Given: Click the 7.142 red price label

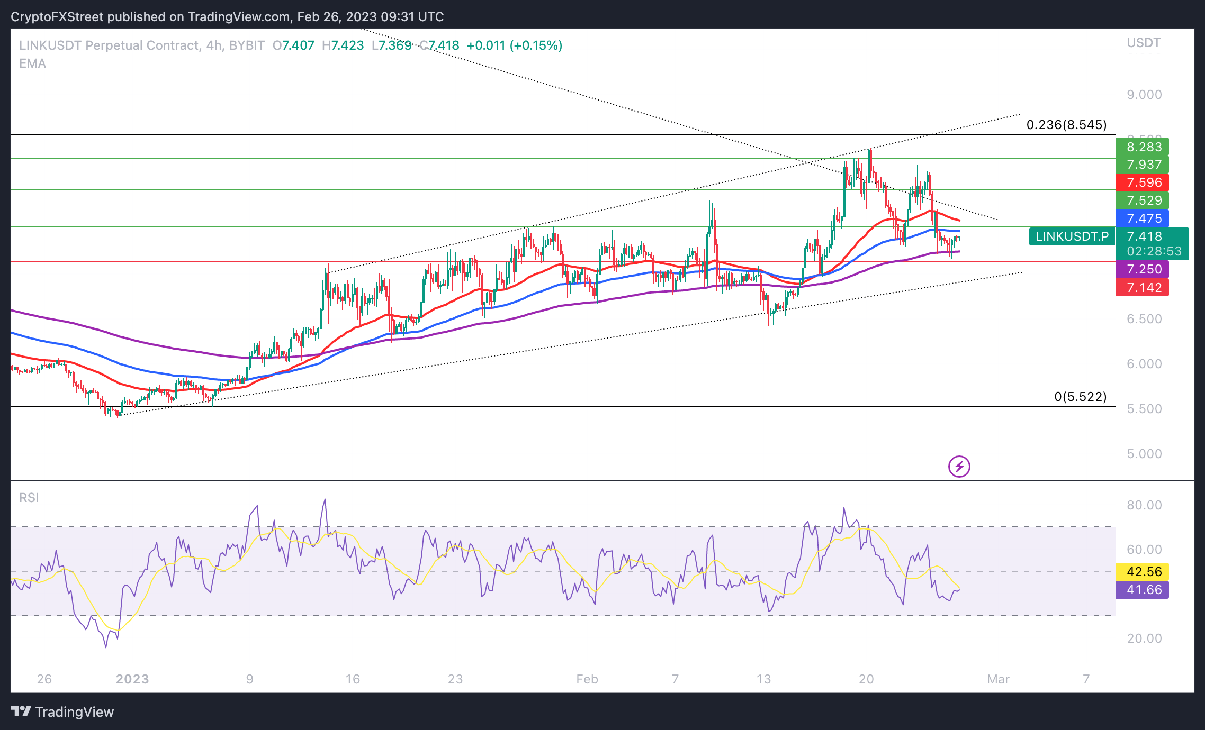Looking at the screenshot, I should point(1143,287).
